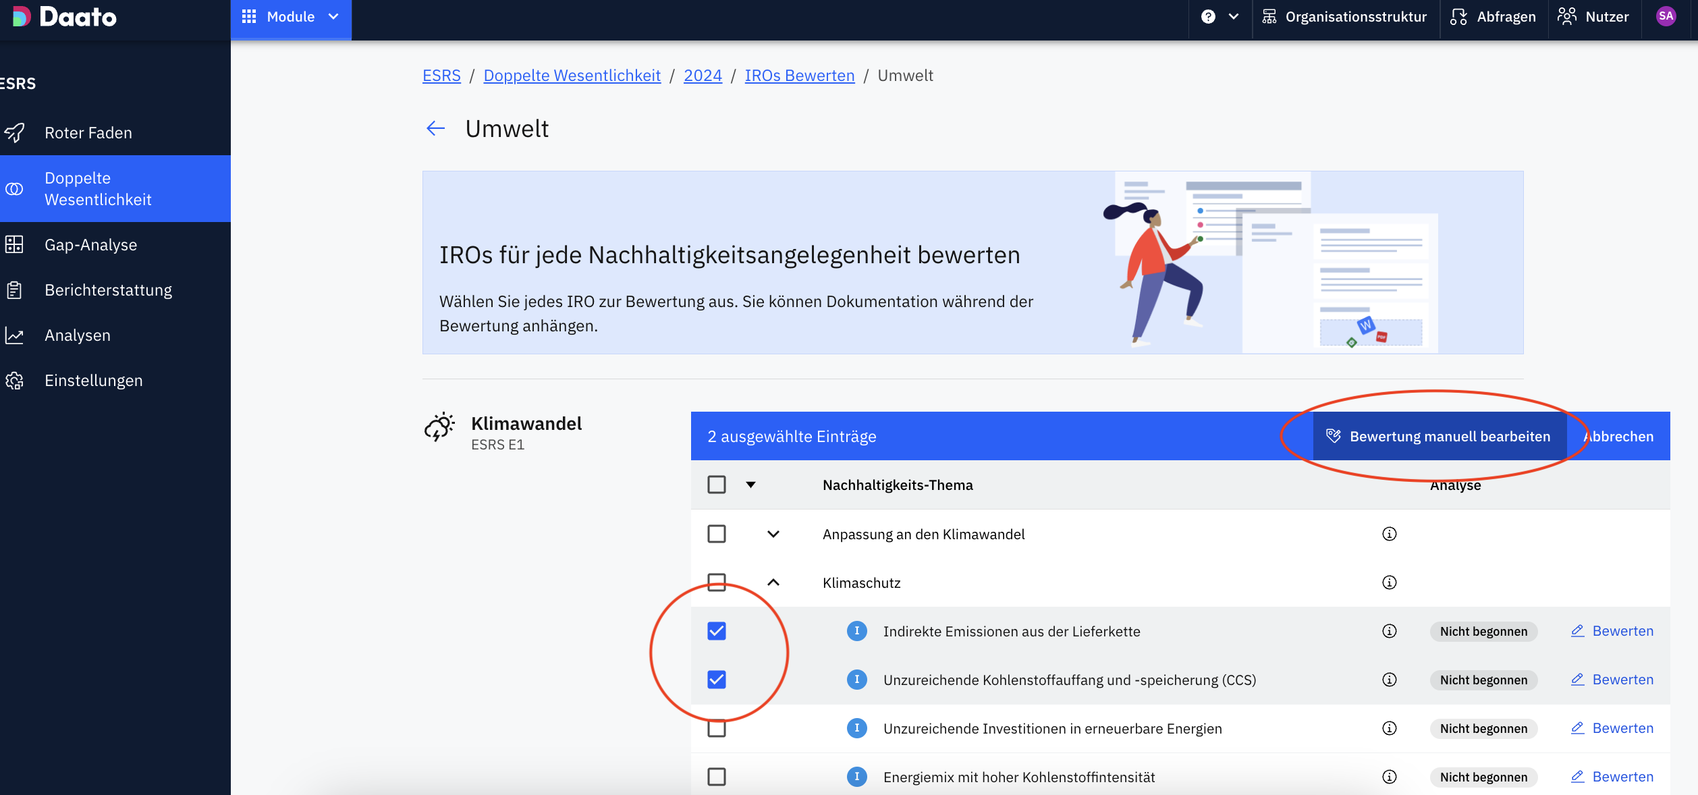Click Bewertung manuell bearbeiten button
1698x795 pixels.
coord(1439,437)
